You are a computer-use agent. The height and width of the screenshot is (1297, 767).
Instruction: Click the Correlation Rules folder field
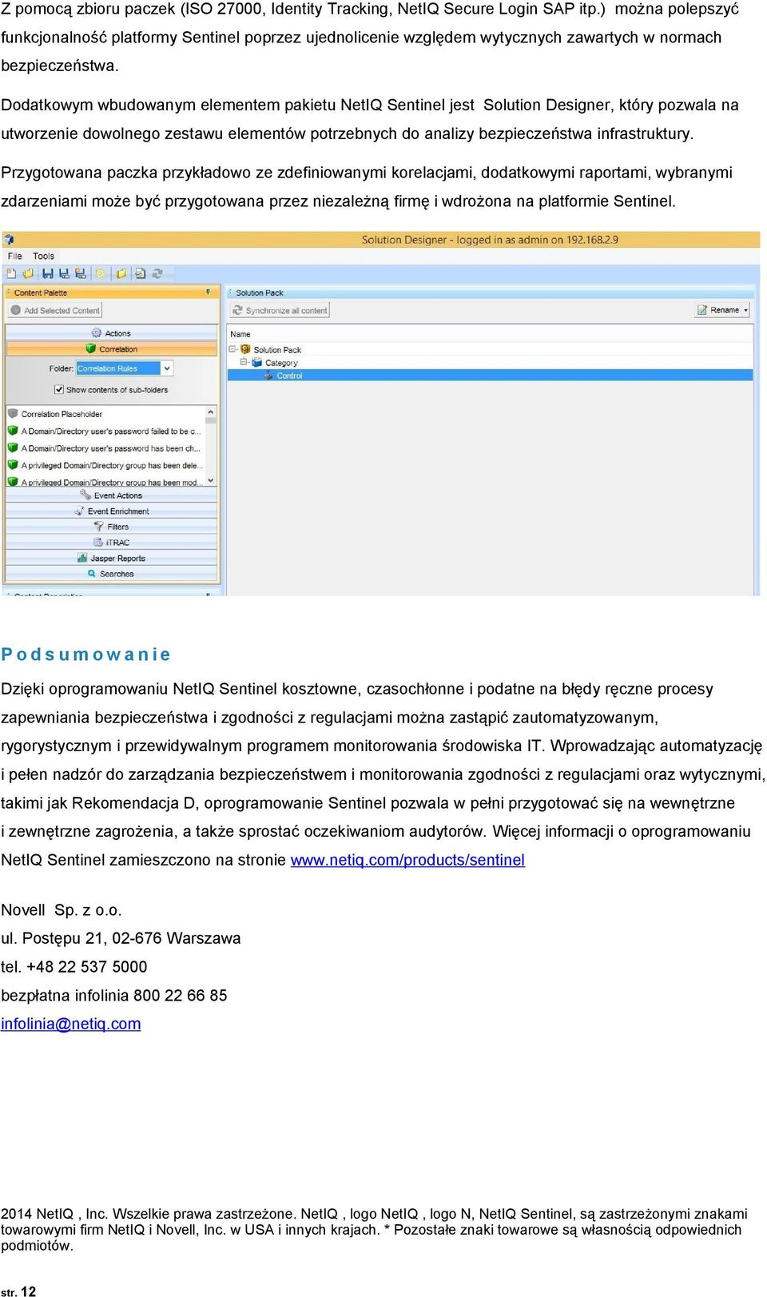click(119, 368)
